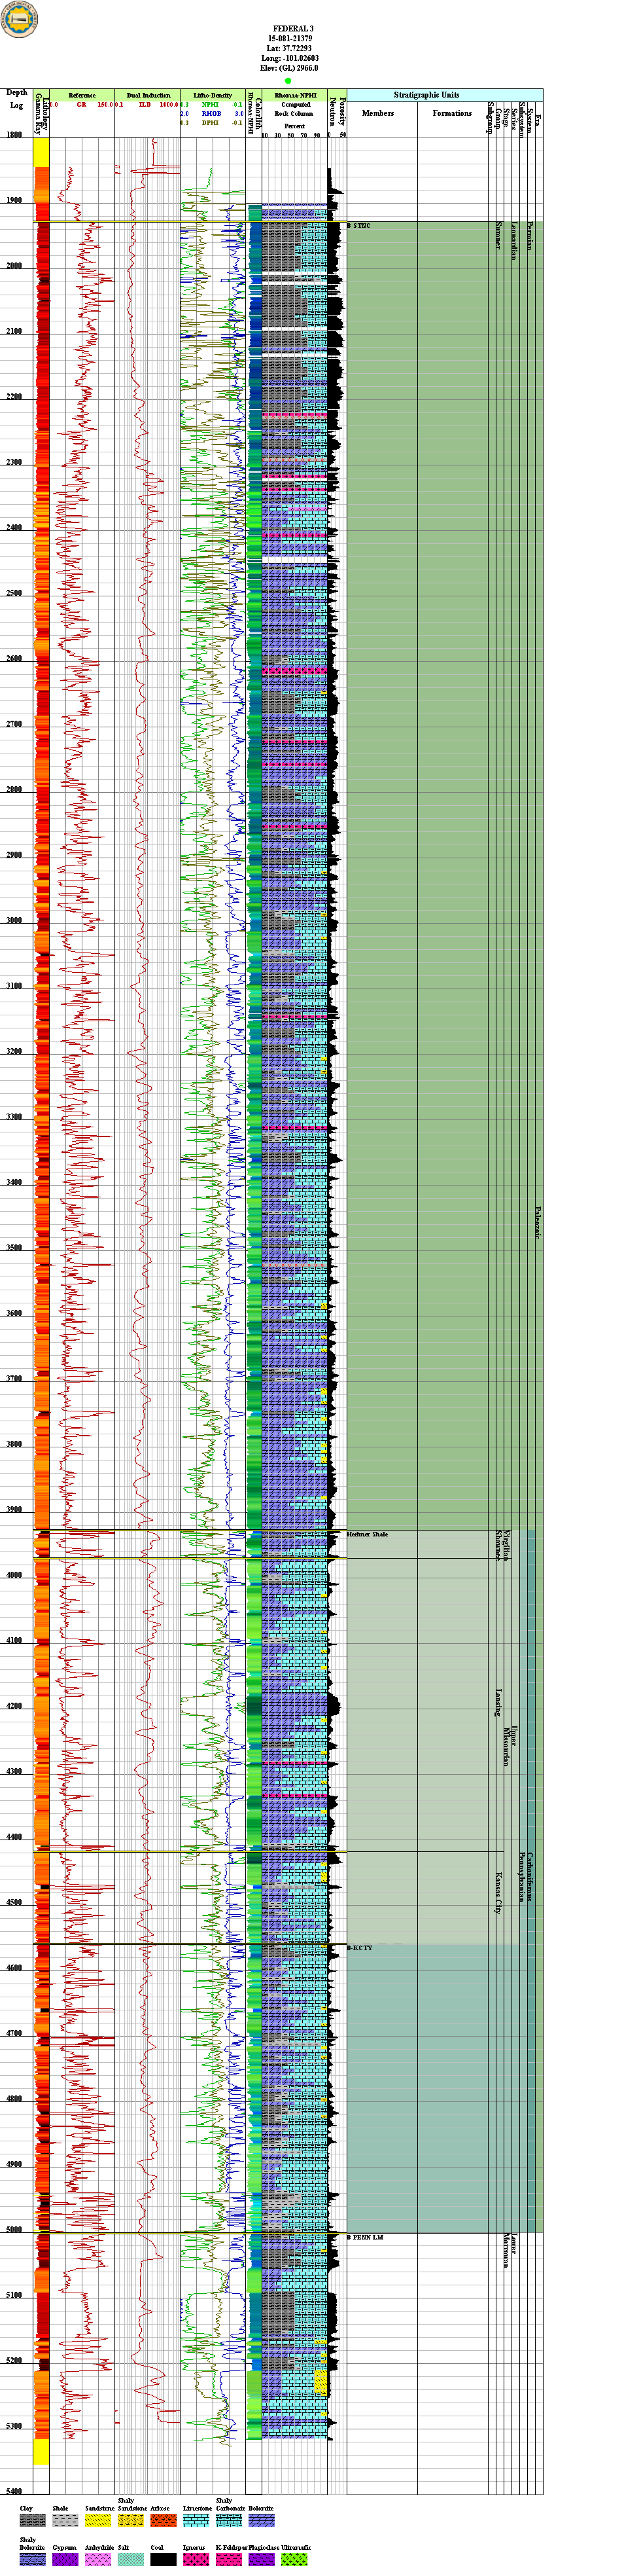Select the Clay legend pattern swatch

(32, 2521)
